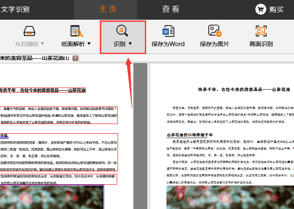The image size is (294, 209).
Task: Click the 画面识别 label
Action: (x=261, y=44)
